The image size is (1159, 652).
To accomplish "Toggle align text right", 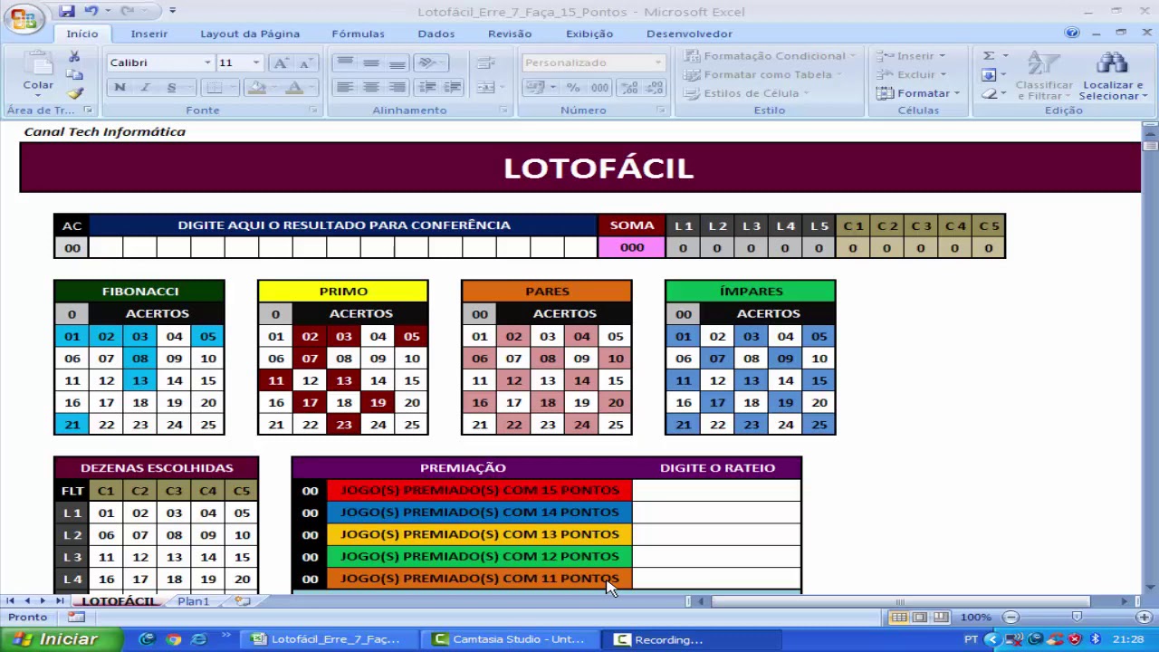I will point(397,88).
